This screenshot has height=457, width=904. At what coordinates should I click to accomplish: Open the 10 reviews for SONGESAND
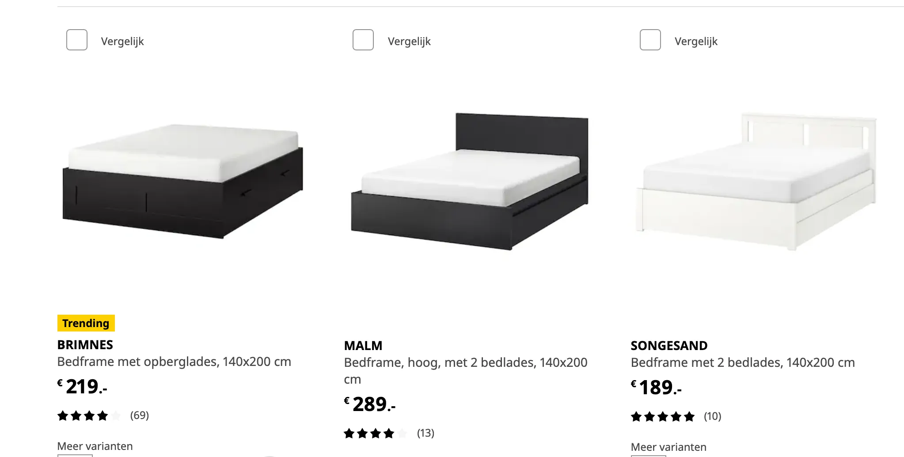click(x=713, y=416)
